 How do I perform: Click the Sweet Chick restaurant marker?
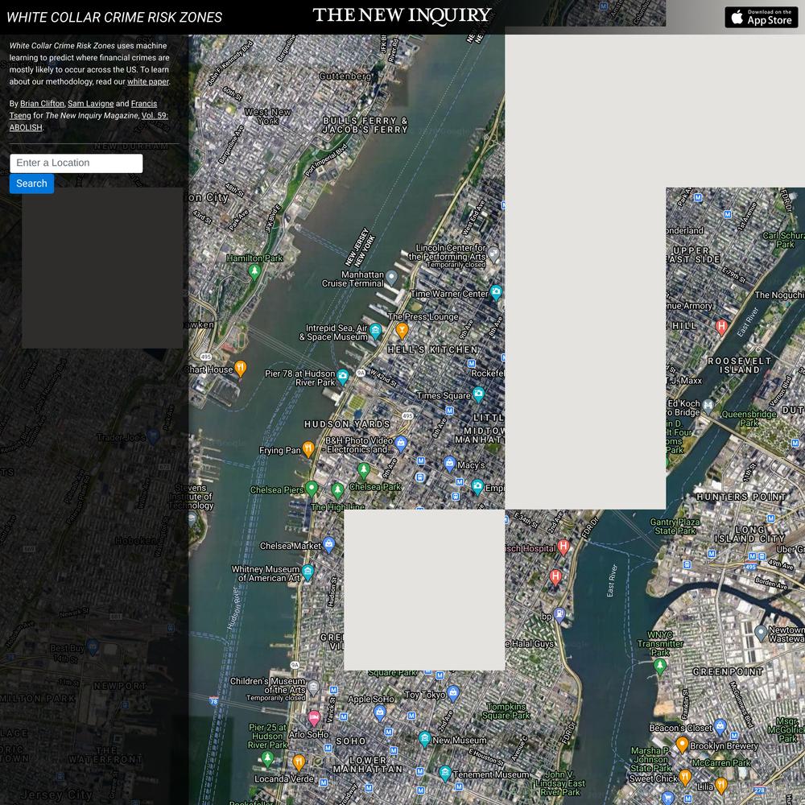pyautogui.click(x=685, y=778)
